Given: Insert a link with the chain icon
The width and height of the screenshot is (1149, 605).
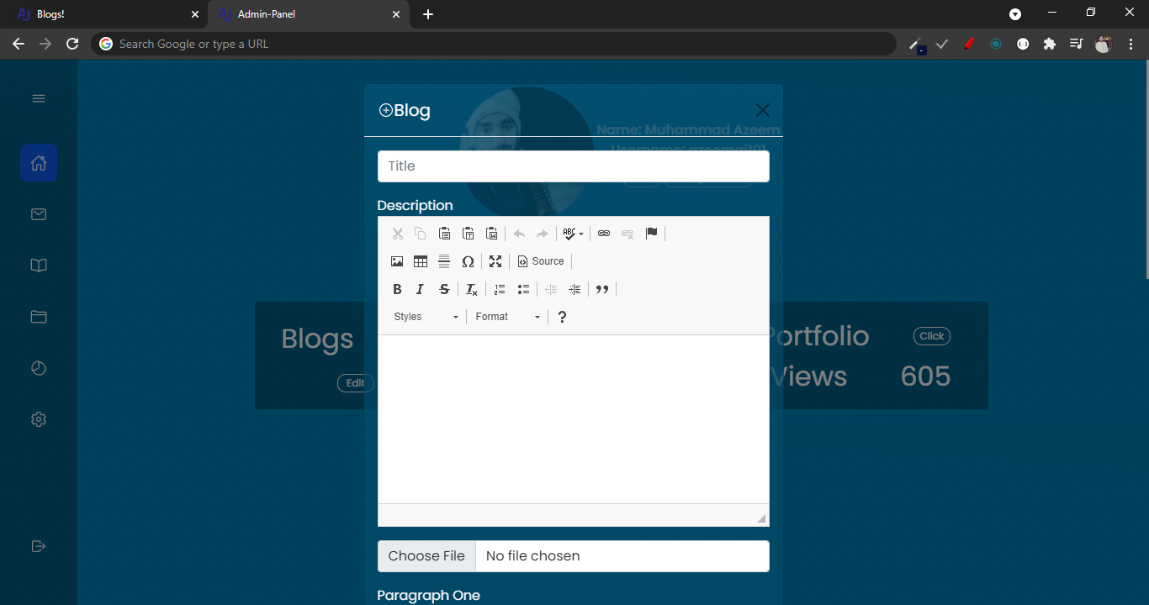Looking at the screenshot, I should point(604,234).
